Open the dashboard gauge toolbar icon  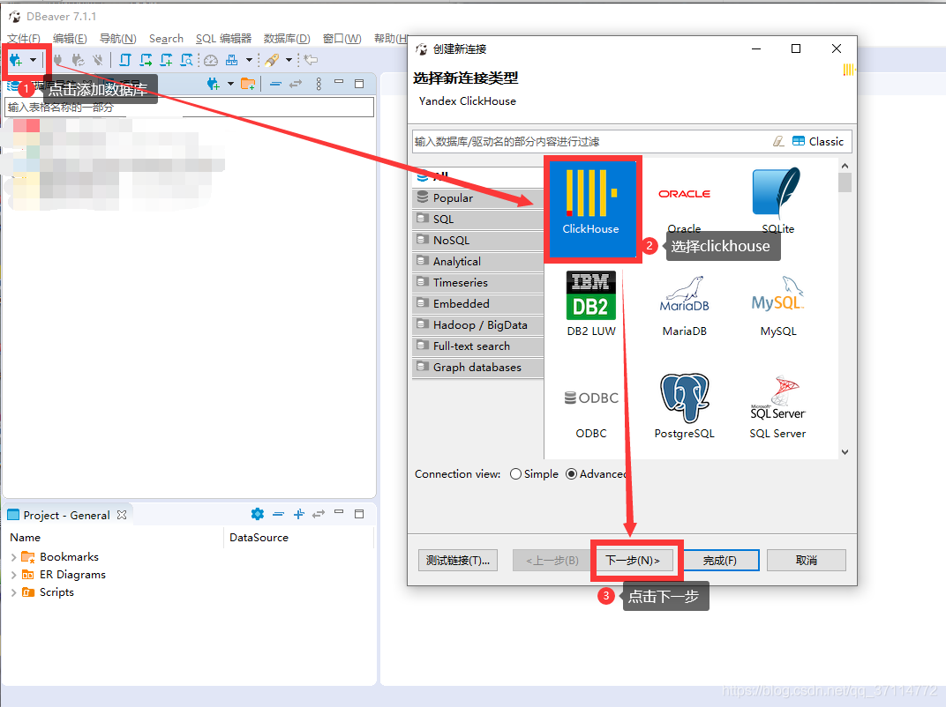coord(211,60)
